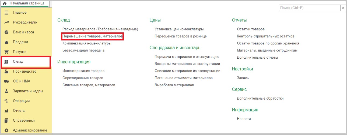The width and height of the screenshot is (347, 135).
Task: Open Возвраты материалов из эксплуатации
Action: tap(187, 64)
